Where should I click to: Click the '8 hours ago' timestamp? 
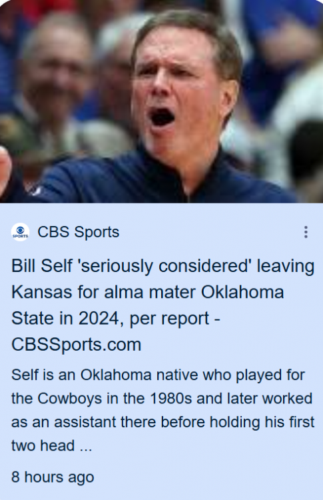point(53,477)
